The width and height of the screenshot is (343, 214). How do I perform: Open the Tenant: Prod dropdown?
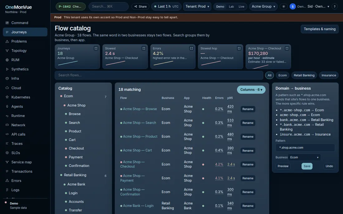[197, 7]
